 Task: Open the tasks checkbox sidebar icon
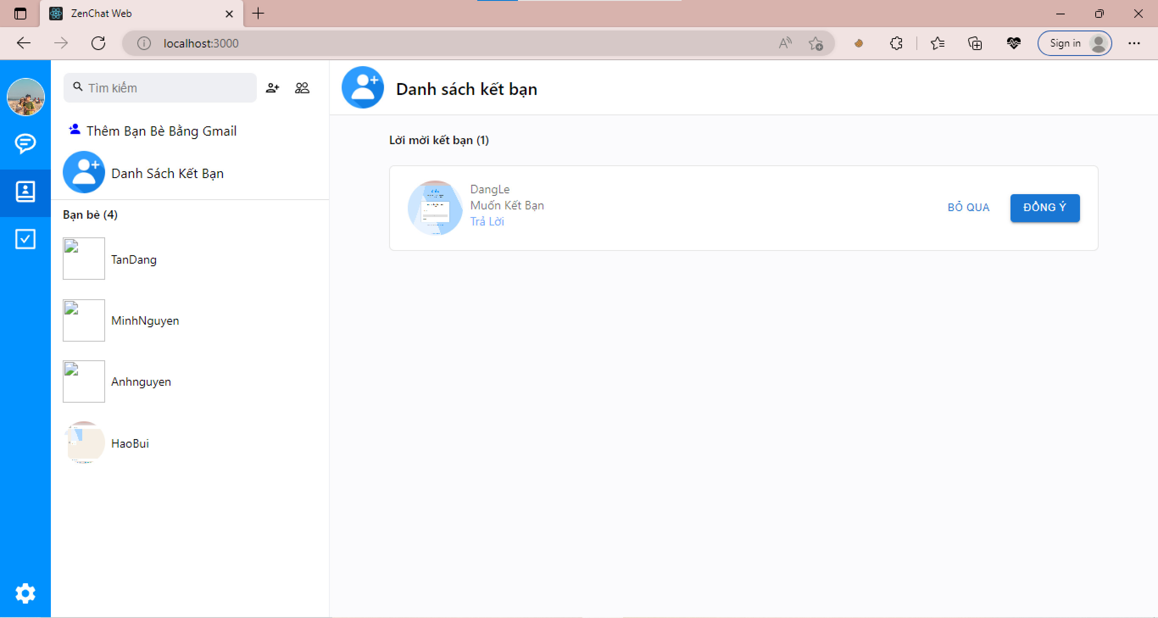[x=25, y=239]
